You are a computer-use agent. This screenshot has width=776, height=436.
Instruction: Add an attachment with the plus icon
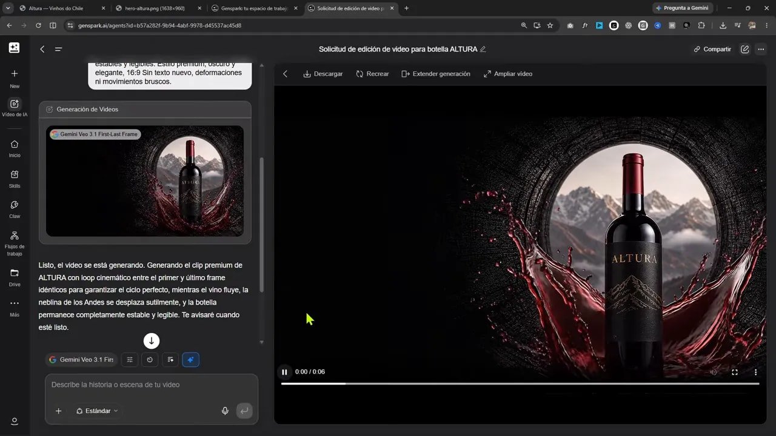[x=59, y=411]
